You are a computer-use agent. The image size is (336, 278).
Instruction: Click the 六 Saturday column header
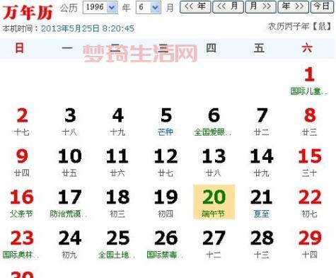tap(307, 48)
